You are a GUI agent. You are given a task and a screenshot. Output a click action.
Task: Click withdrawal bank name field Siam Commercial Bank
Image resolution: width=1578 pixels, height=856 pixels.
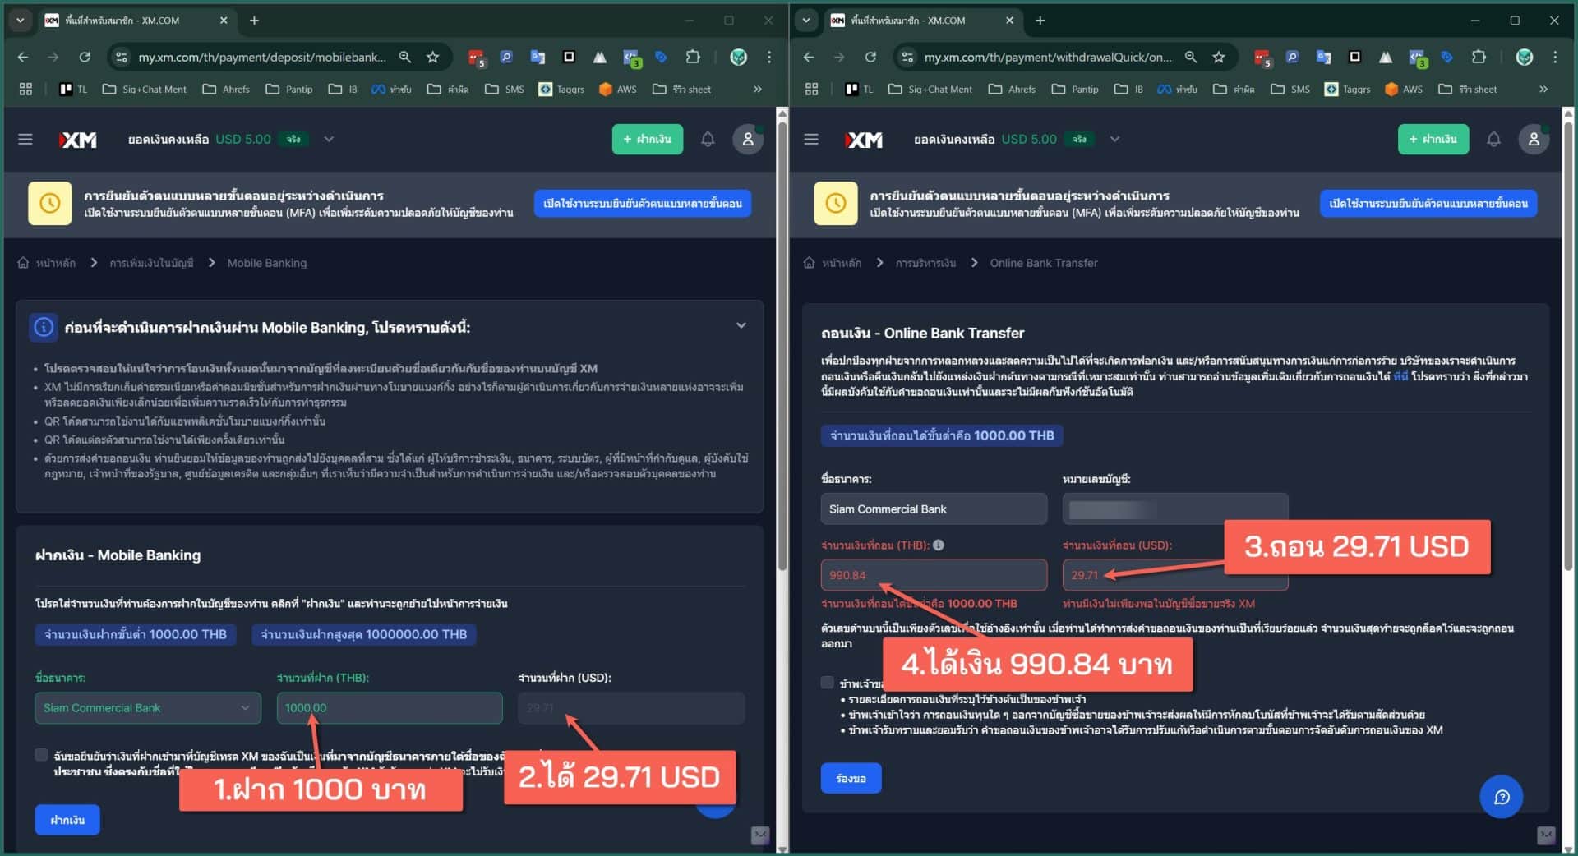point(934,509)
